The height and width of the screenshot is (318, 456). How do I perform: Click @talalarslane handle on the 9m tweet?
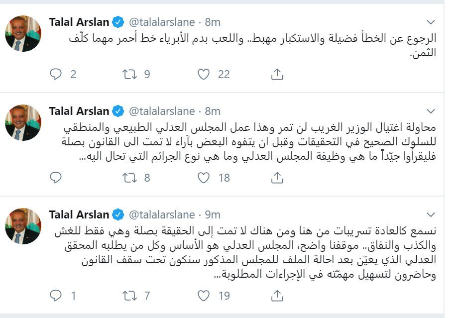(x=162, y=215)
